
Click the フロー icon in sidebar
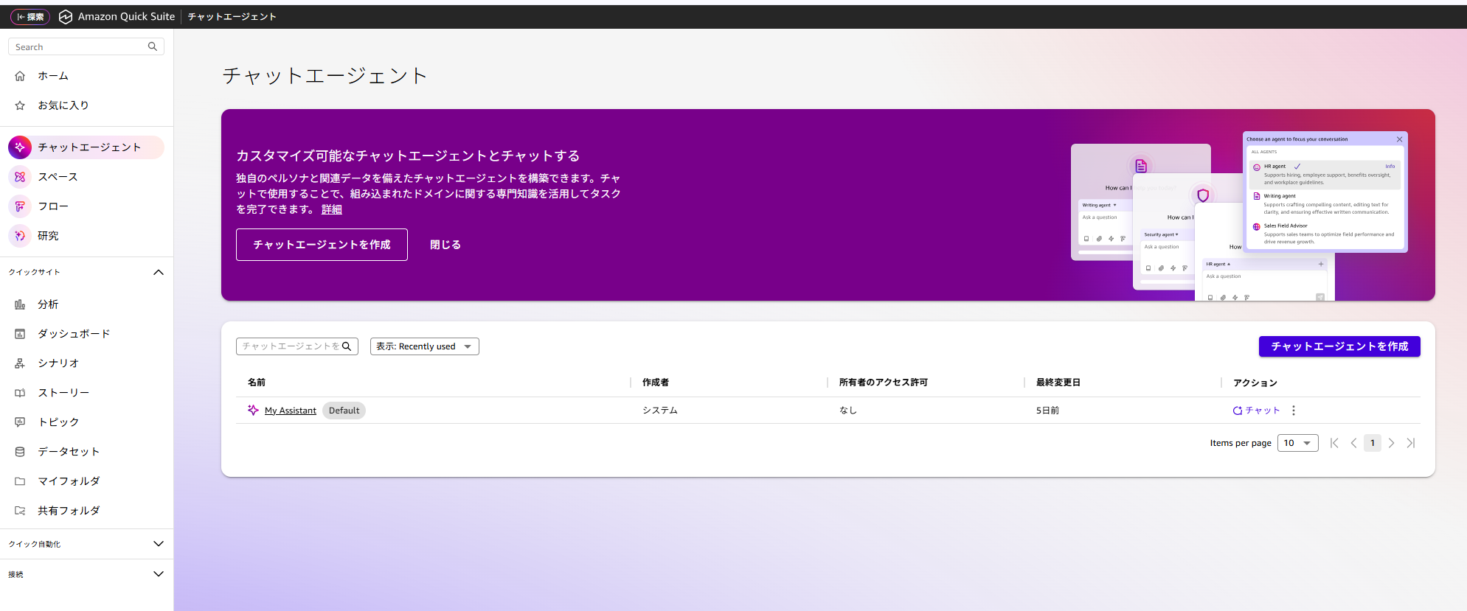[20, 206]
